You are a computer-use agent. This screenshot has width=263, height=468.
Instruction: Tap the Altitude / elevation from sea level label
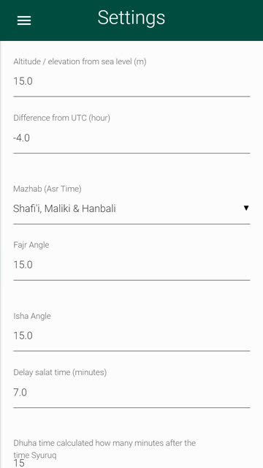tap(80, 61)
